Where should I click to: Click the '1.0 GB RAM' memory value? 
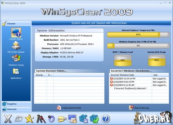coord(65,48)
